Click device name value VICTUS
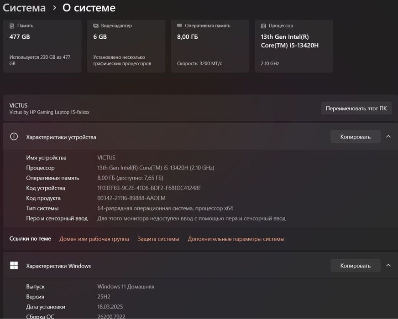Image resolution: width=398 pixels, height=319 pixels. pos(106,158)
